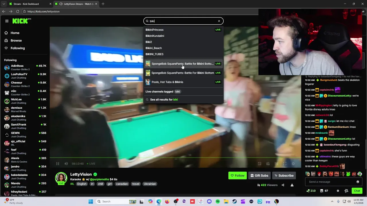Subscribe to LettyVision

[284, 175]
